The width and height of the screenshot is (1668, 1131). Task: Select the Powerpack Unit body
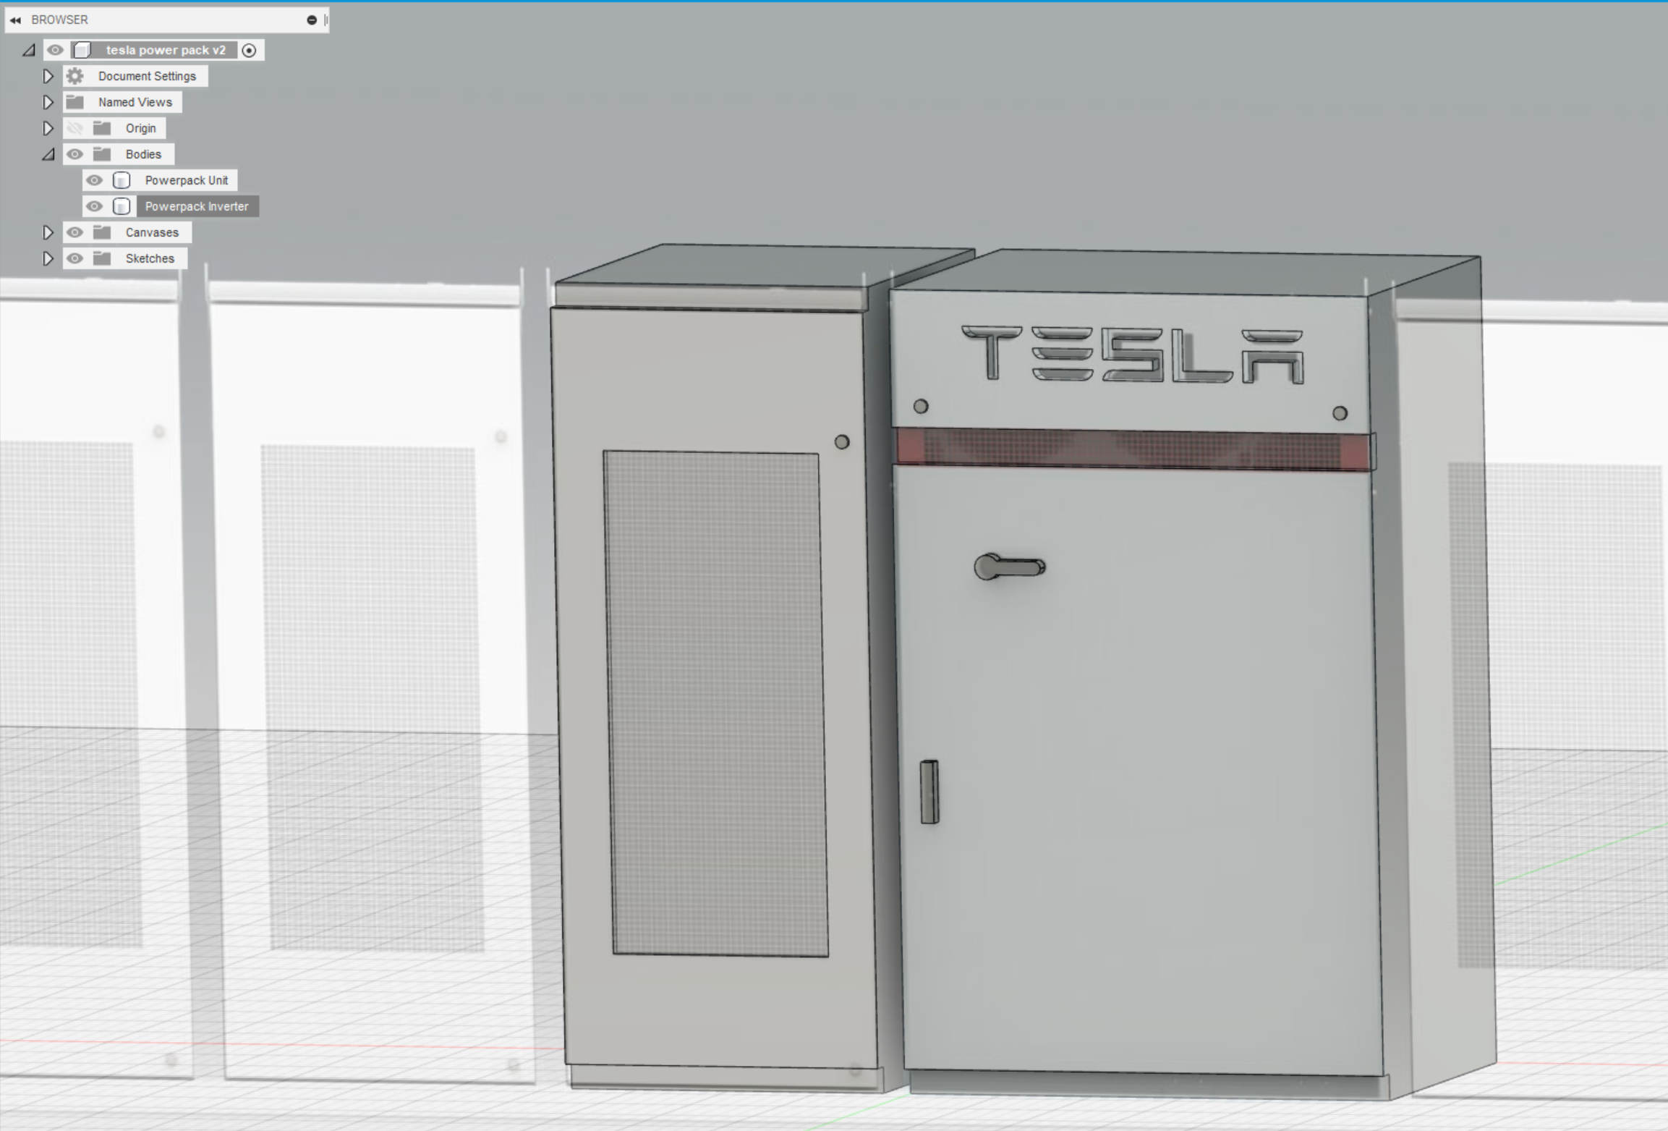pyautogui.click(x=187, y=180)
